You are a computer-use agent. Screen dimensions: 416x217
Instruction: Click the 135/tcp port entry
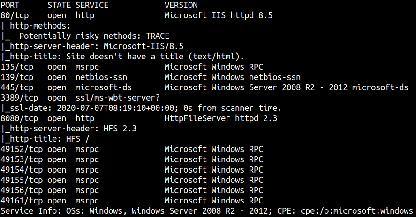(x=17, y=67)
